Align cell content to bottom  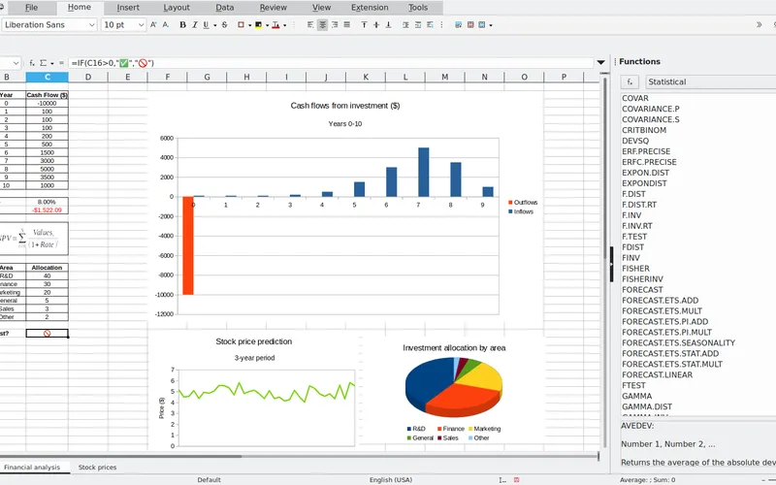tap(388, 25)
